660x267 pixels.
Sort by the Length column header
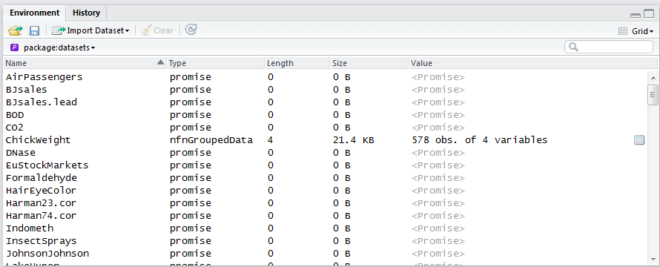pyautogui.click(x=297, y=63)
